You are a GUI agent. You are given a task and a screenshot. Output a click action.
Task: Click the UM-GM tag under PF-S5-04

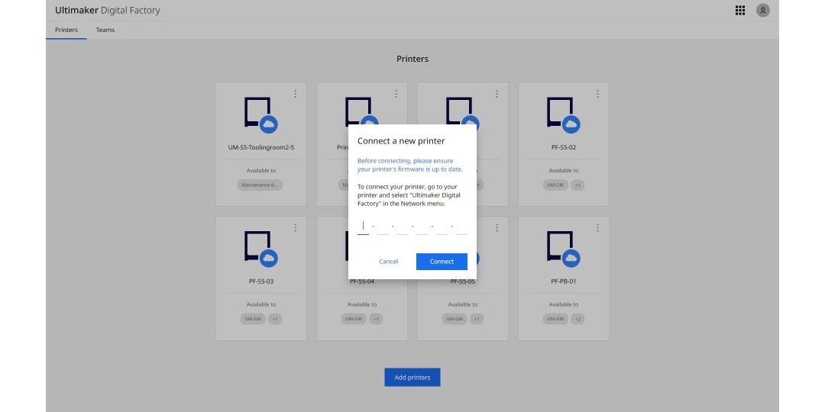[354, 319]
